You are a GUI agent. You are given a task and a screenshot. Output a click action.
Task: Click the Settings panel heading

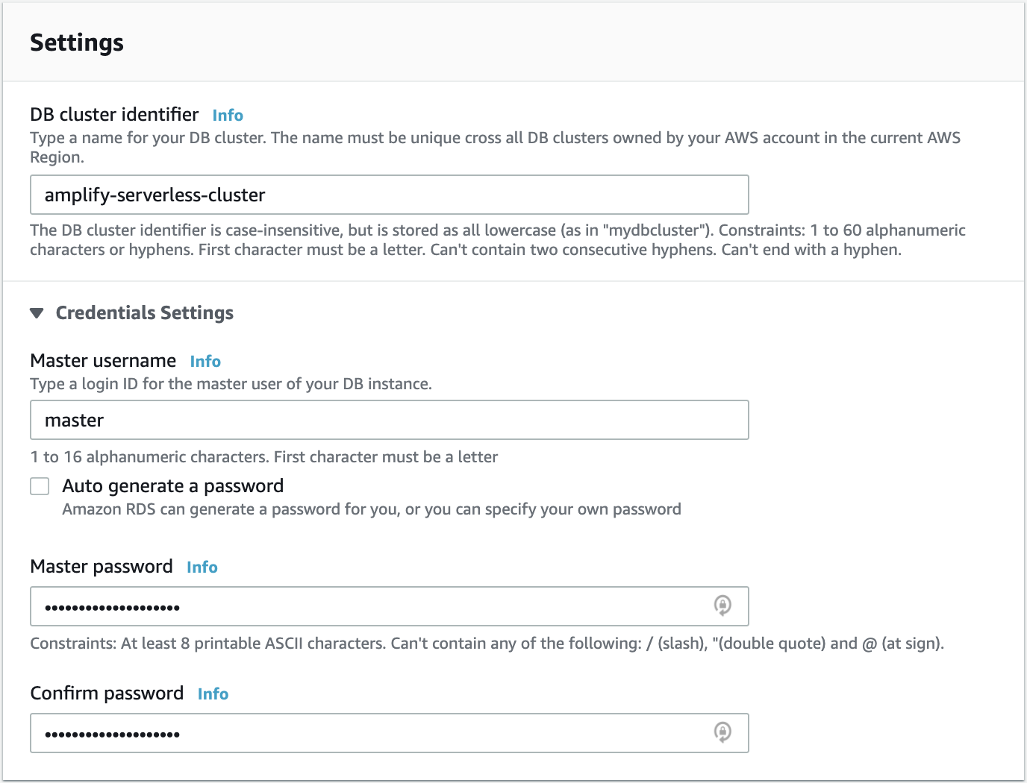(x=77, y=43)
